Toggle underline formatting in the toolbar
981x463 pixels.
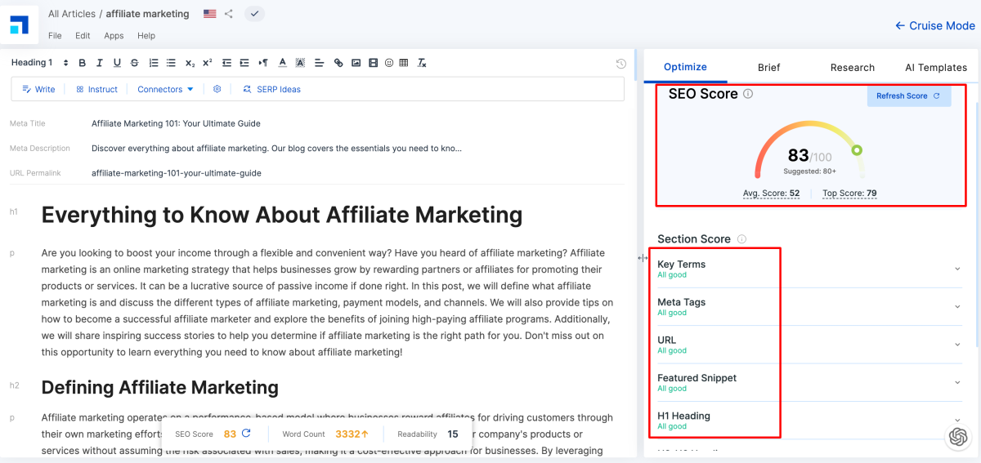click(117, 63)
